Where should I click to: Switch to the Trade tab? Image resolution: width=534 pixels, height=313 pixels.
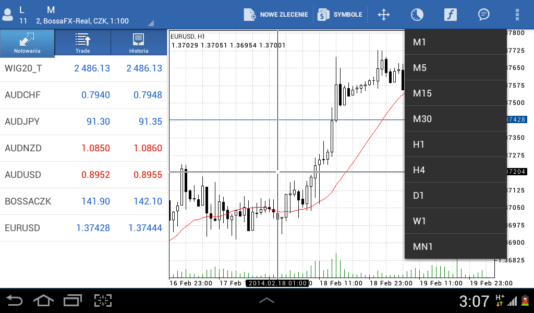pyautogui.click(x=83, y=43)
